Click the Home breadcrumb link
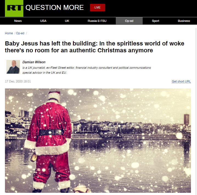Image resolution: width=197 pixels, height=195 pixels. click(x=9, y=33)
